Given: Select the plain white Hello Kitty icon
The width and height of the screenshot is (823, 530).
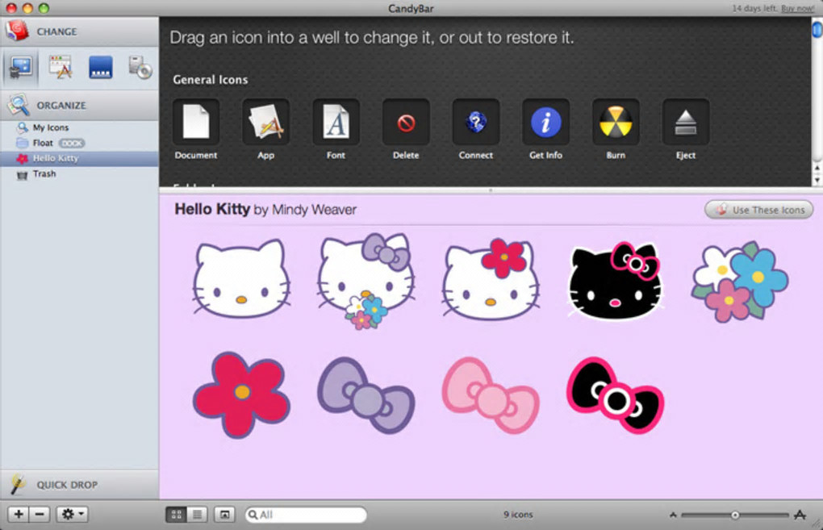Looking at the screenshot, I should tap(241, 278).
